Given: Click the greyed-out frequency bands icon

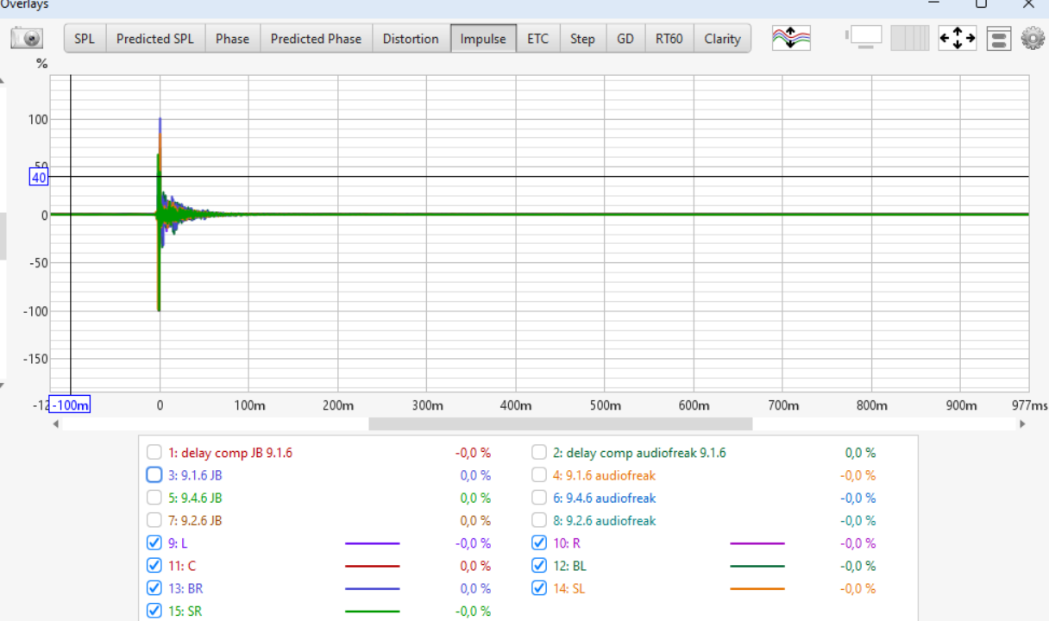Looking at the screenshot, I should pos(909,39).
